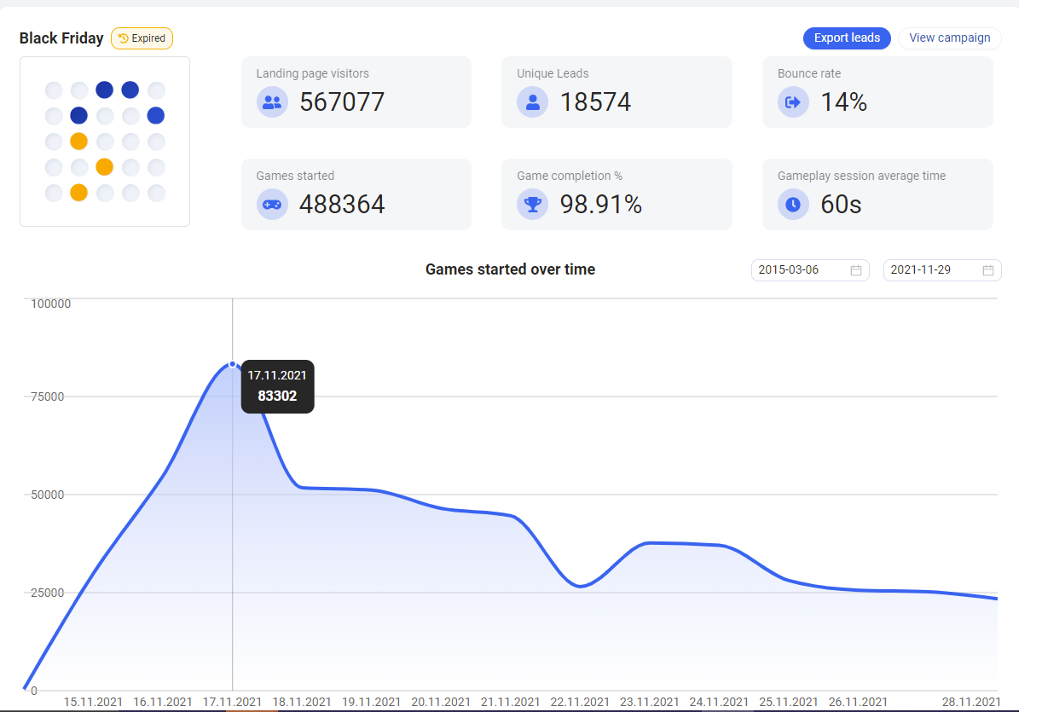Click the 28.11.2021 label on chart axis

click(x=971, y=702)
